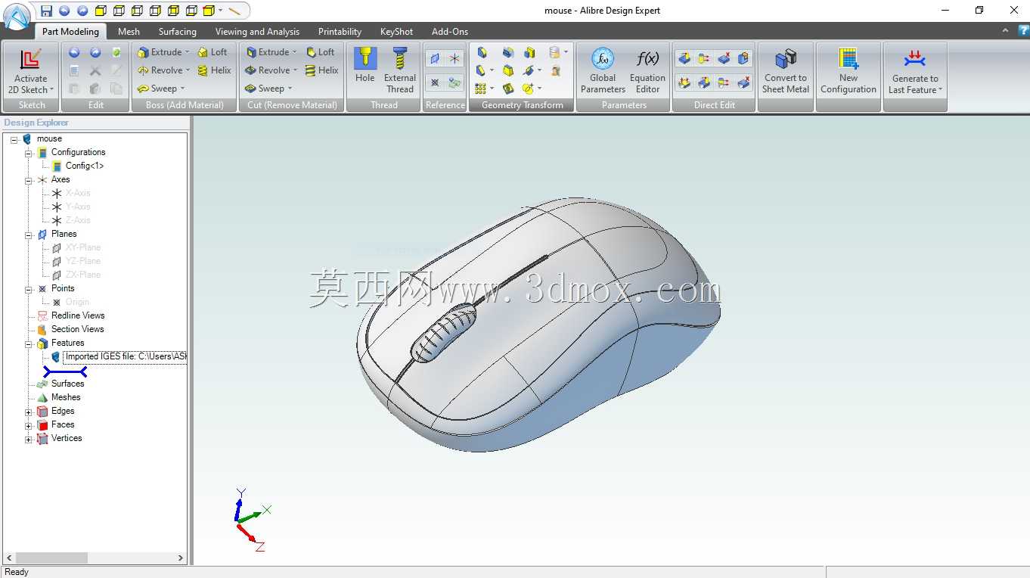
Task: Save the mouse part file
Action: tap(46, 11)
